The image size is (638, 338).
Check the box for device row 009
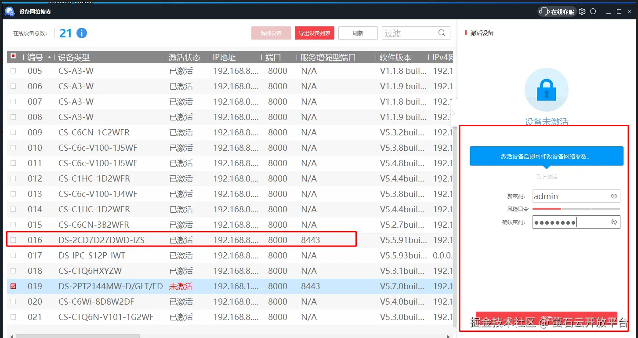click(x=13, y=132)
